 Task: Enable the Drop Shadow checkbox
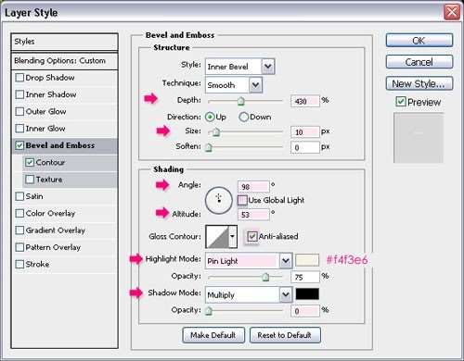click(19, 78)
